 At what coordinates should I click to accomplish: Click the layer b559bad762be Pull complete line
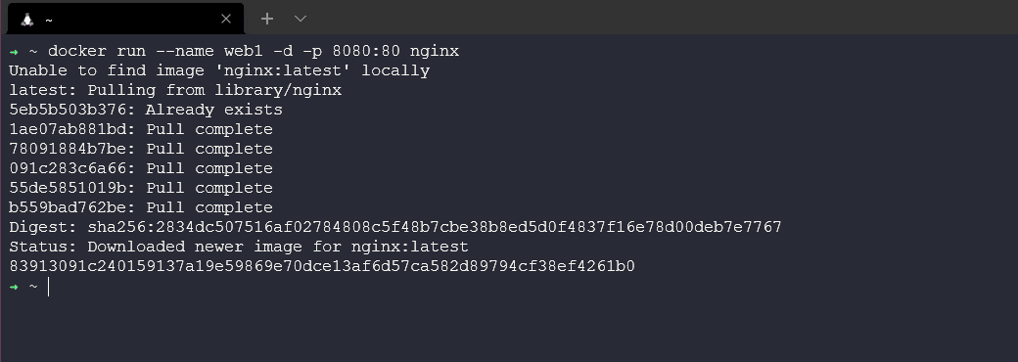point(141,207)
